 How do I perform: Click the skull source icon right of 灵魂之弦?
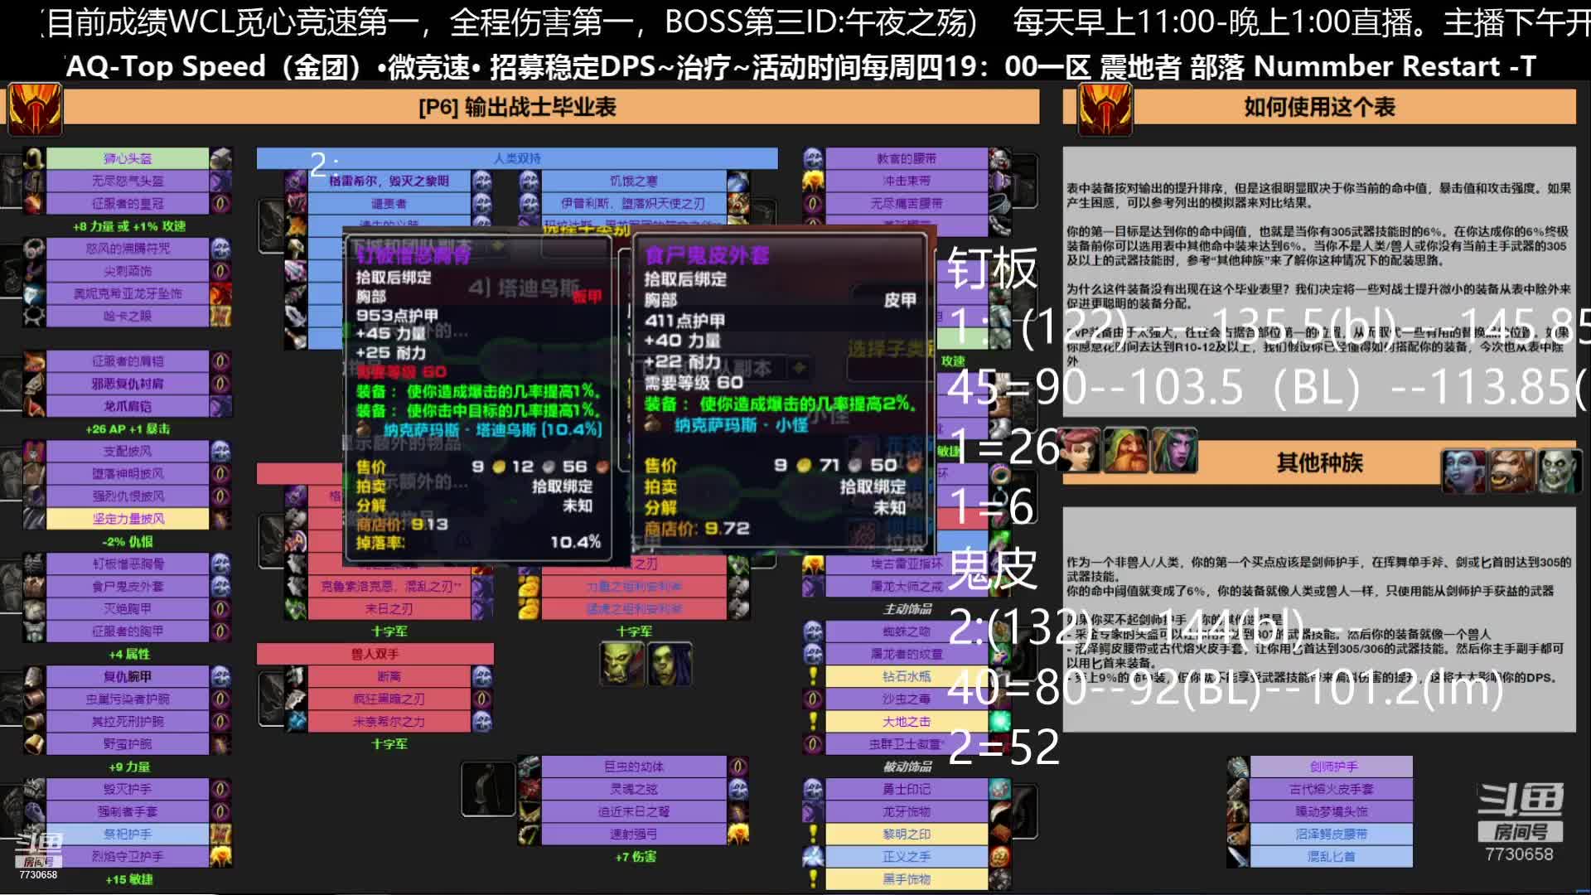tap(737, 789)
